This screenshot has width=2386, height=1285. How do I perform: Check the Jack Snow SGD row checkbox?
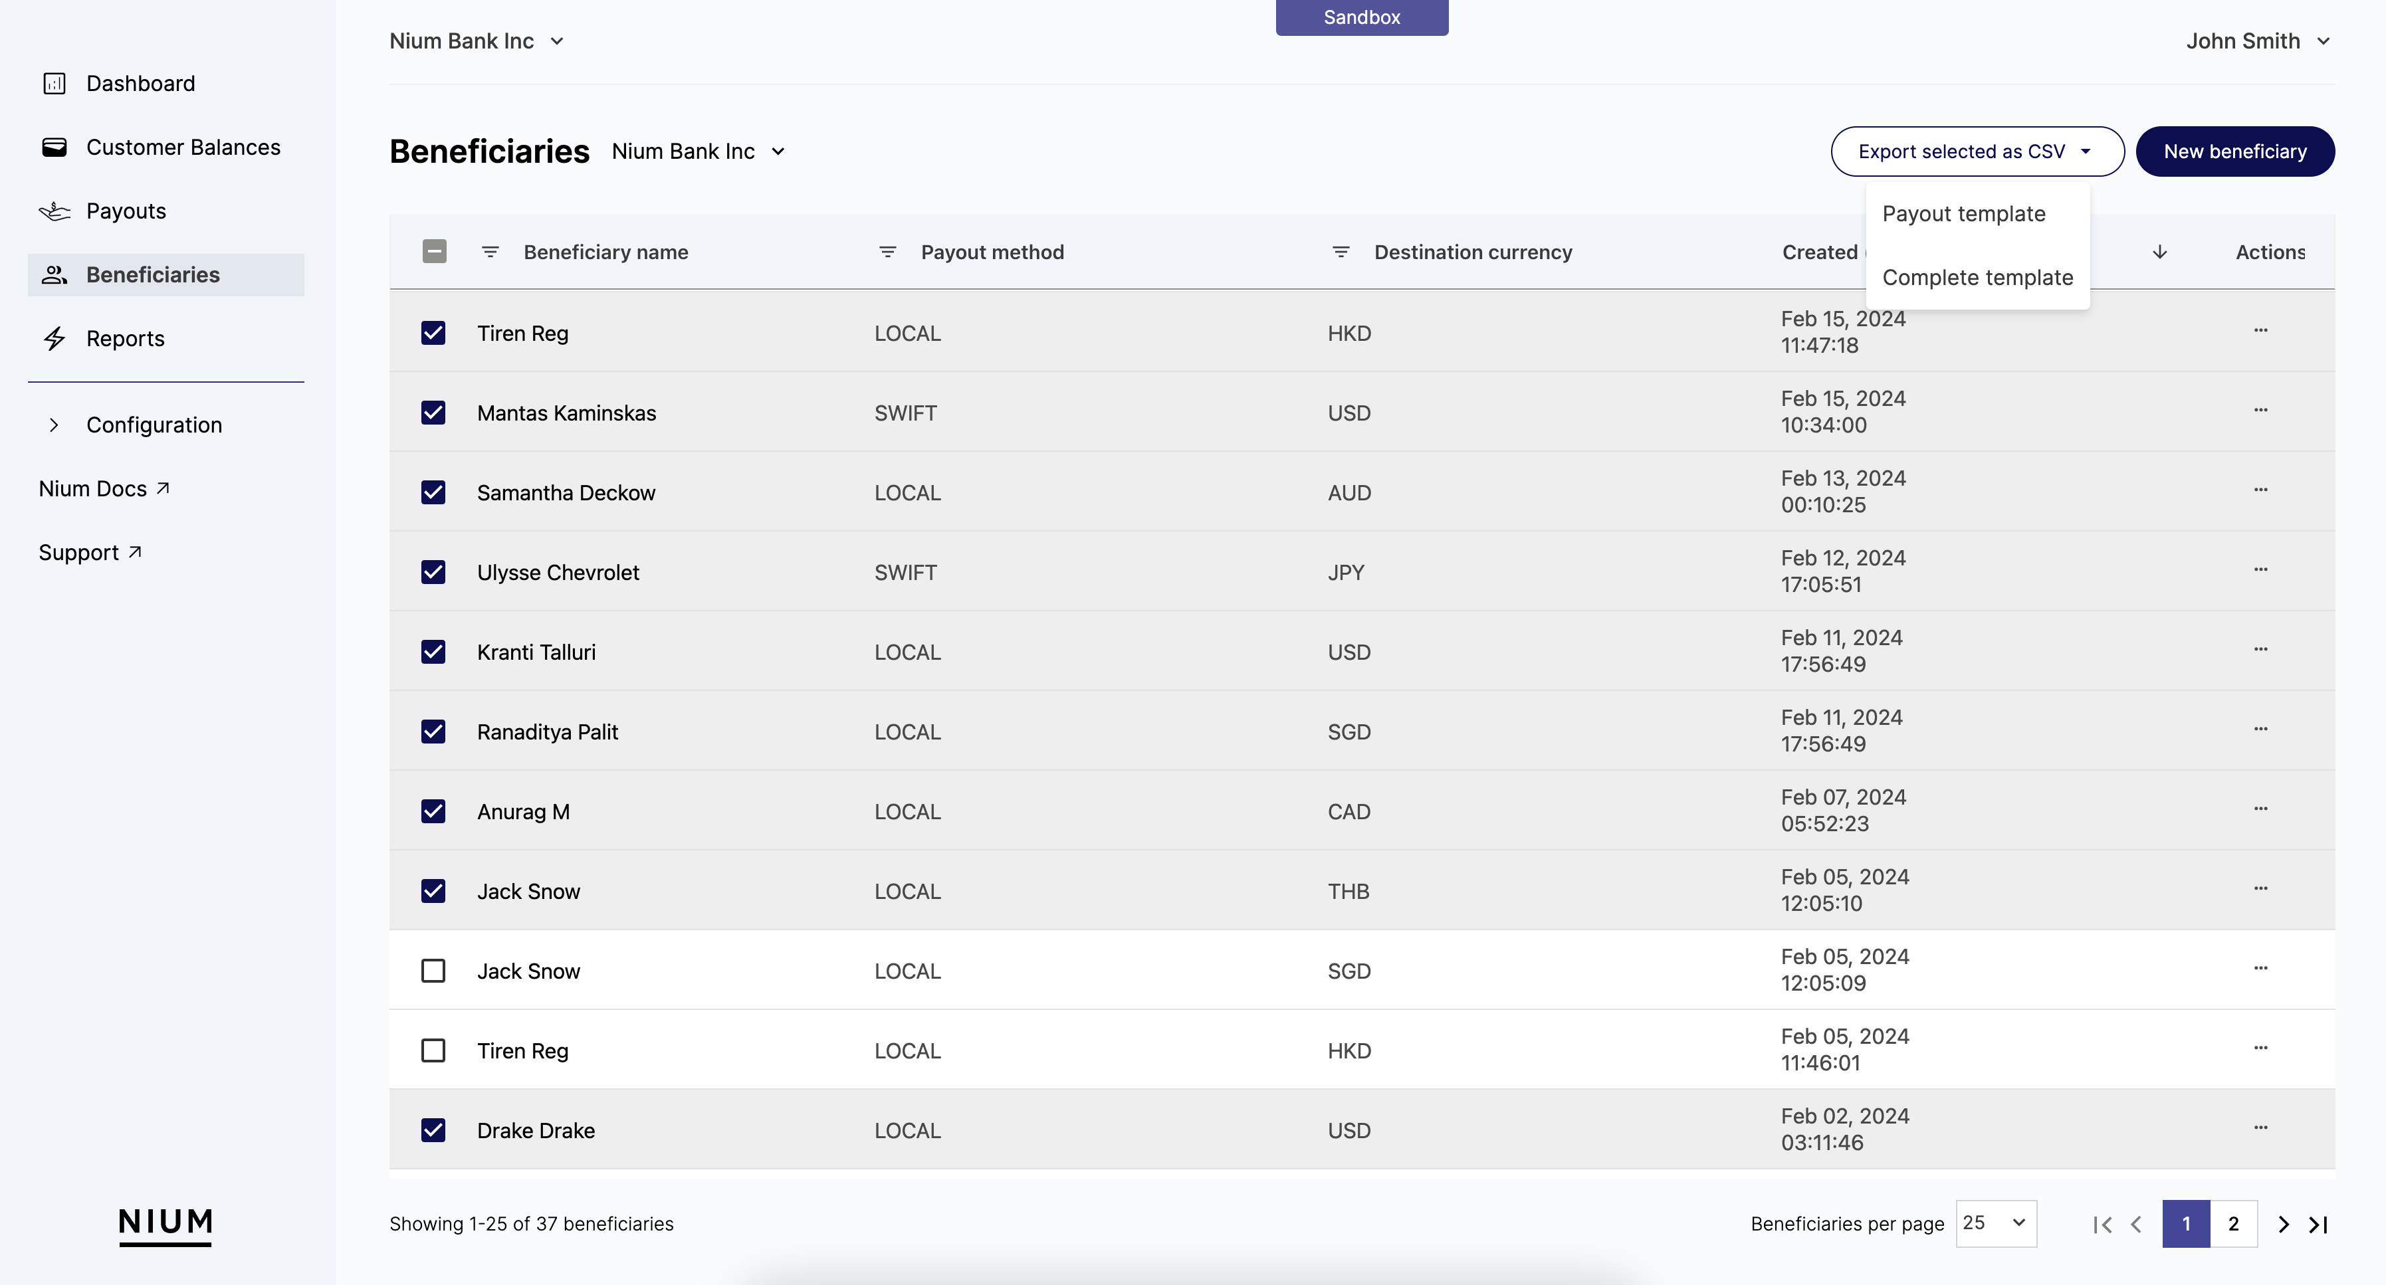(433, 970)
